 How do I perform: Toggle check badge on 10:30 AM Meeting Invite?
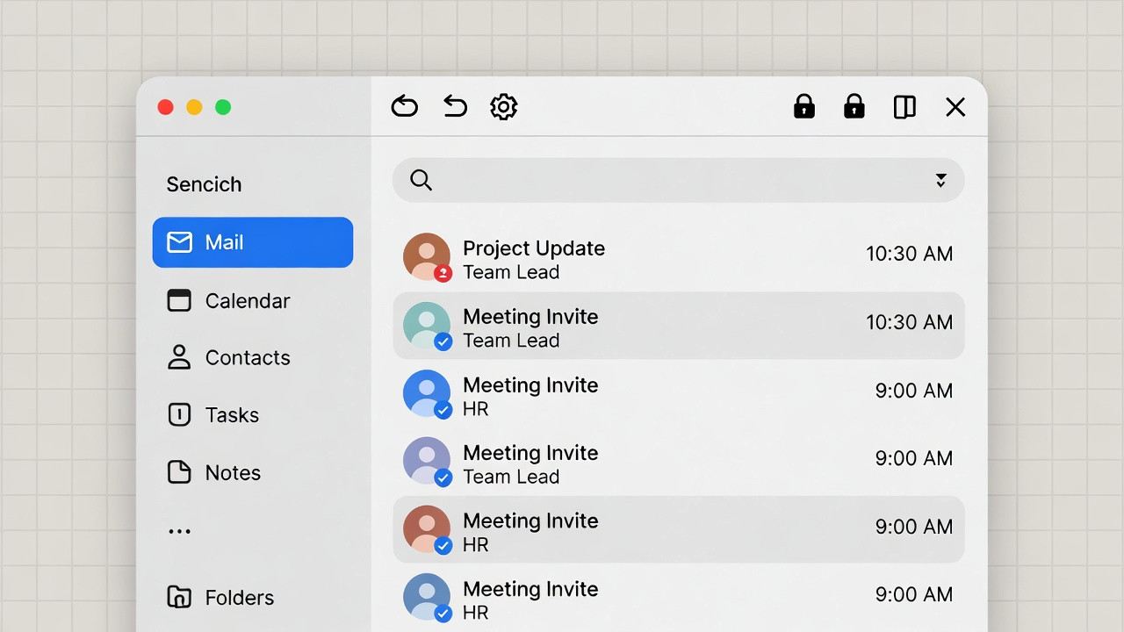443,341
